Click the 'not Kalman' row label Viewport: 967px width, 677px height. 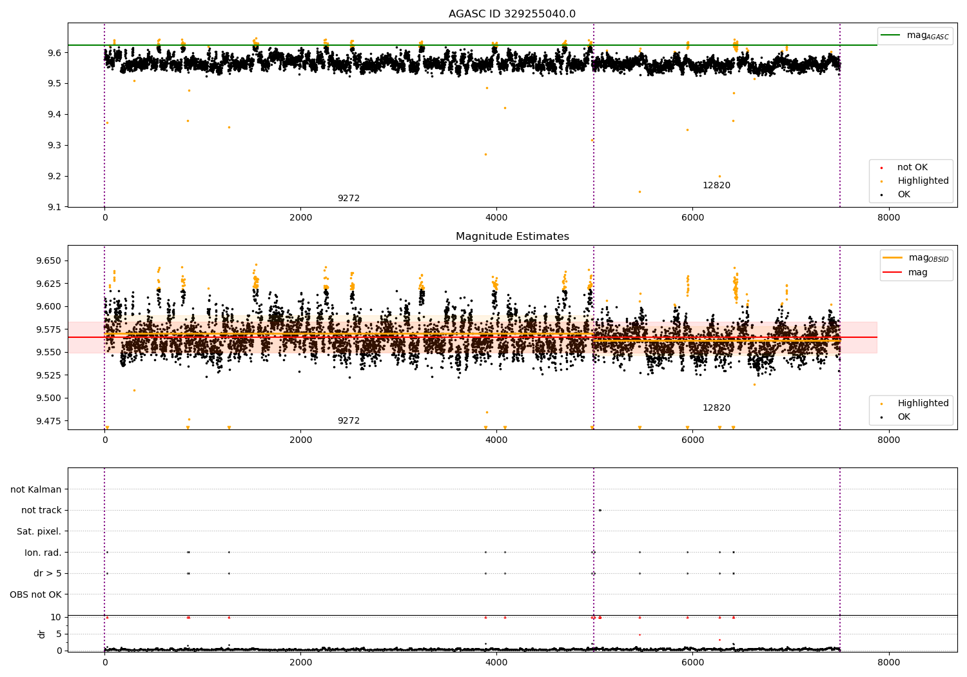[36, 489]
